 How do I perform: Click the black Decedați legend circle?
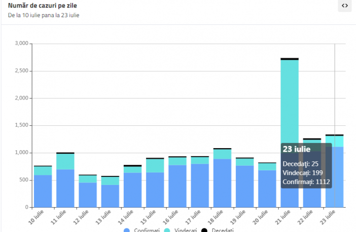click(x=204, y=230)
